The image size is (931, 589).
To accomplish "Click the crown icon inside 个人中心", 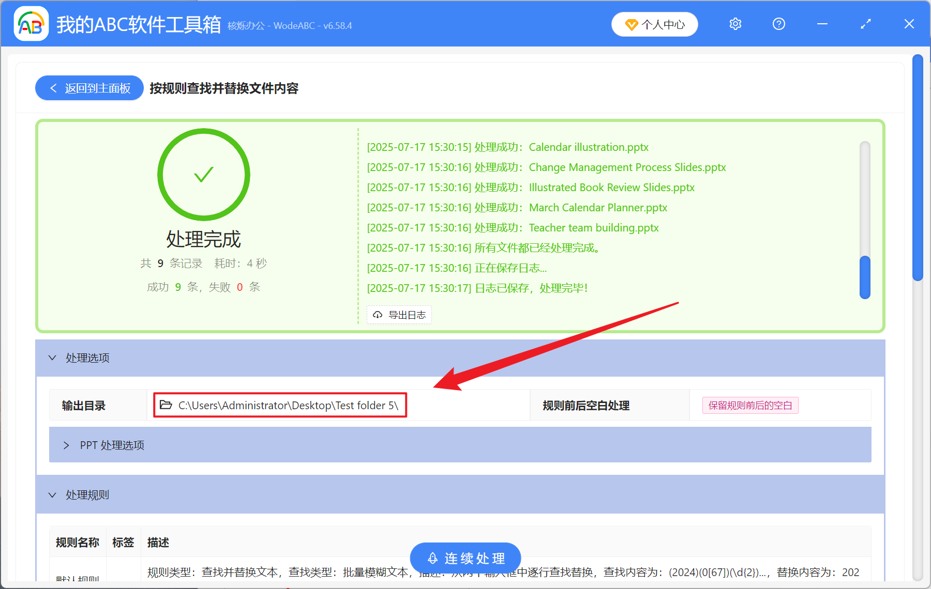I will (x=632, y=24).
